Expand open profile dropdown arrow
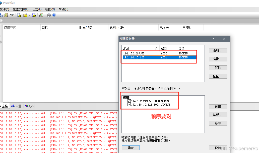Screen dimensions: 259x153 pos(29,15)
